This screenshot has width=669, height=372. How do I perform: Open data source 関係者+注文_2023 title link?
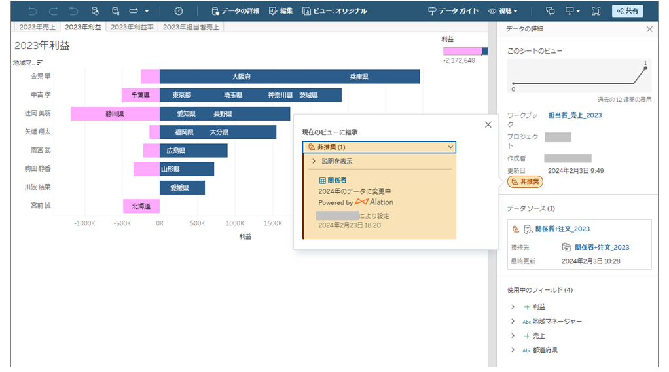[x=562, y=229]
